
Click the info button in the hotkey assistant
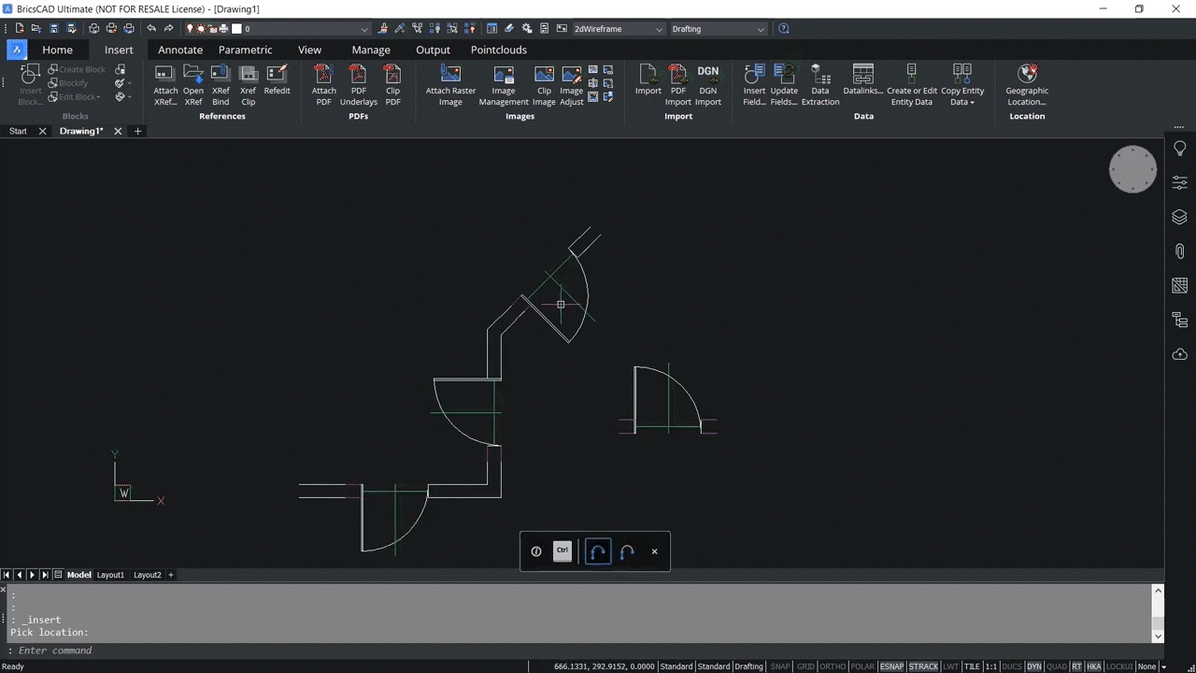click(x=536, y=551)
